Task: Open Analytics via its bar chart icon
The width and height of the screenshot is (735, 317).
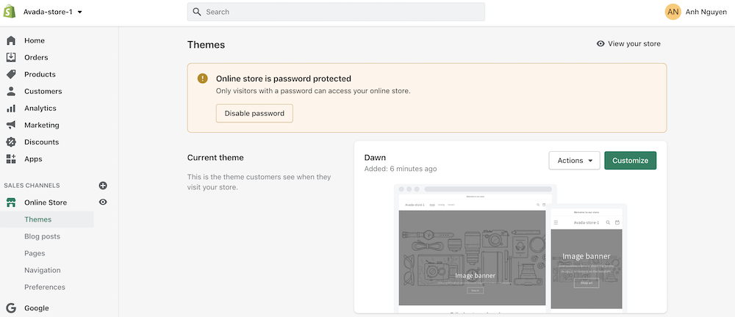Action: pos(11,108)
